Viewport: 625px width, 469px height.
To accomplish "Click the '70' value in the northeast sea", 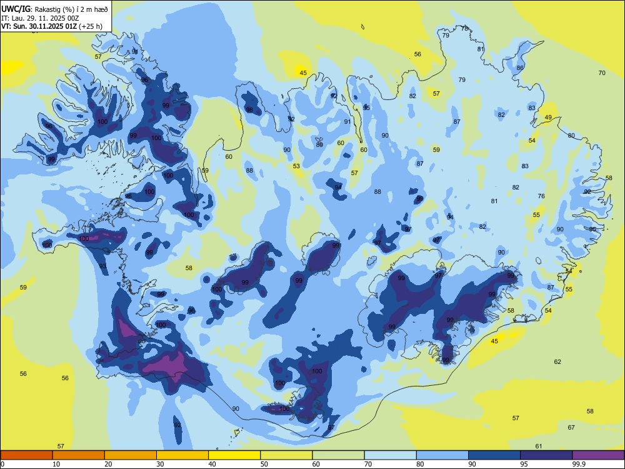I will 602,73.
